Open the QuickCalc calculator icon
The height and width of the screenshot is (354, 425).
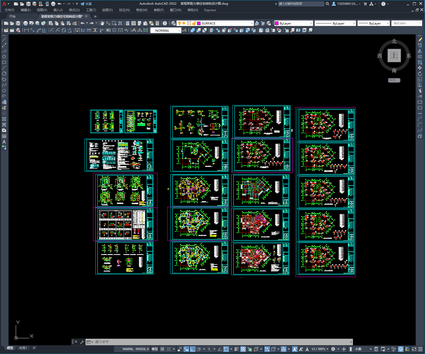click(x=157, y=23)
